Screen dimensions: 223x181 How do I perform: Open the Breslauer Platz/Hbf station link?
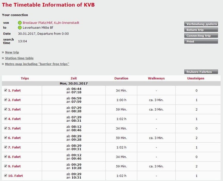(51, 23)
